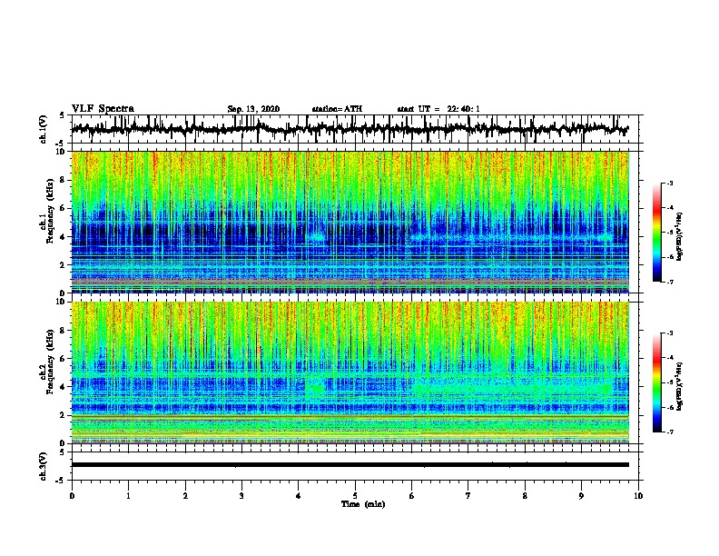Click the ch.1 voltage waveform trace panel
Image resolution: width=719 pixels, height=556 pixels.
(355, 129)
